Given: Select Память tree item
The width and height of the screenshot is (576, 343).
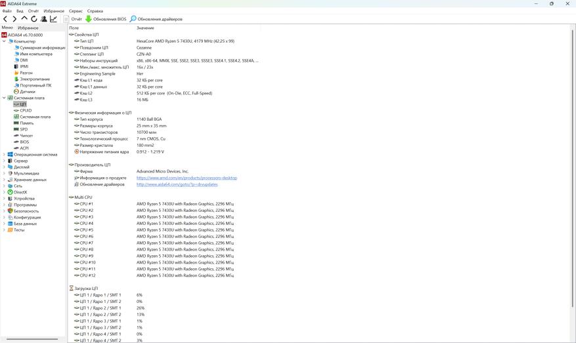Looking at the screenshot, I should click(24, 123).
